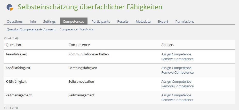The width and height of the screenshot is (239, 110).
Task: Open the Metadata tab
Action: point(143,21)
